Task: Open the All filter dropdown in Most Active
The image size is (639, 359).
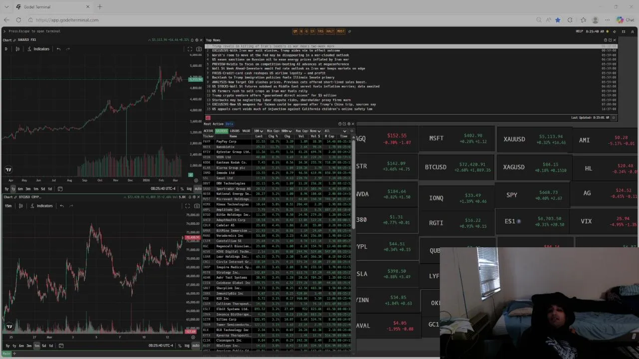Action: tap(335, 131)
